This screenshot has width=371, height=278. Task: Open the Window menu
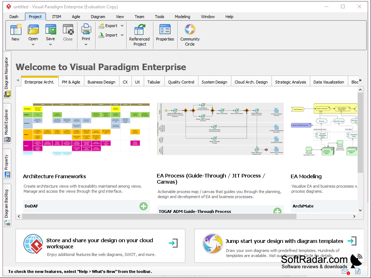pyautogui.click(x=208, y=17)
